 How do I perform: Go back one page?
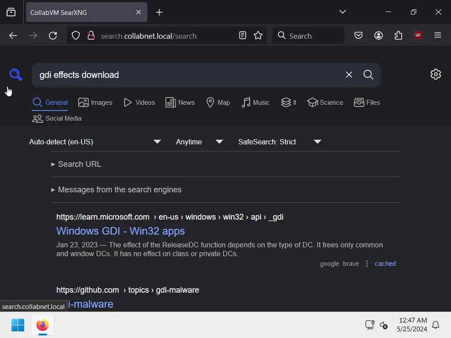coord(13,36)
